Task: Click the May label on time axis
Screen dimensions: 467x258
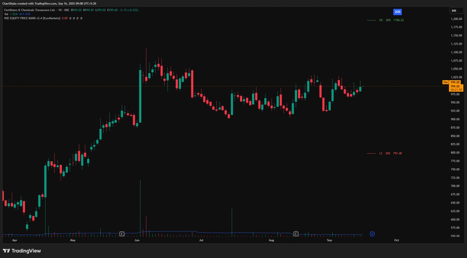Action: (72, 241)
